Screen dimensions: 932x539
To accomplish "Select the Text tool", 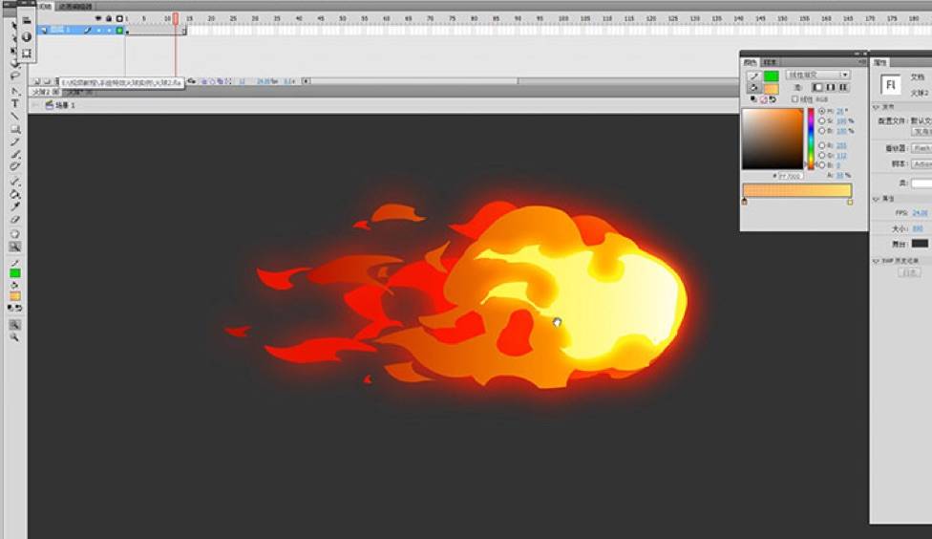I will point(15,103).
